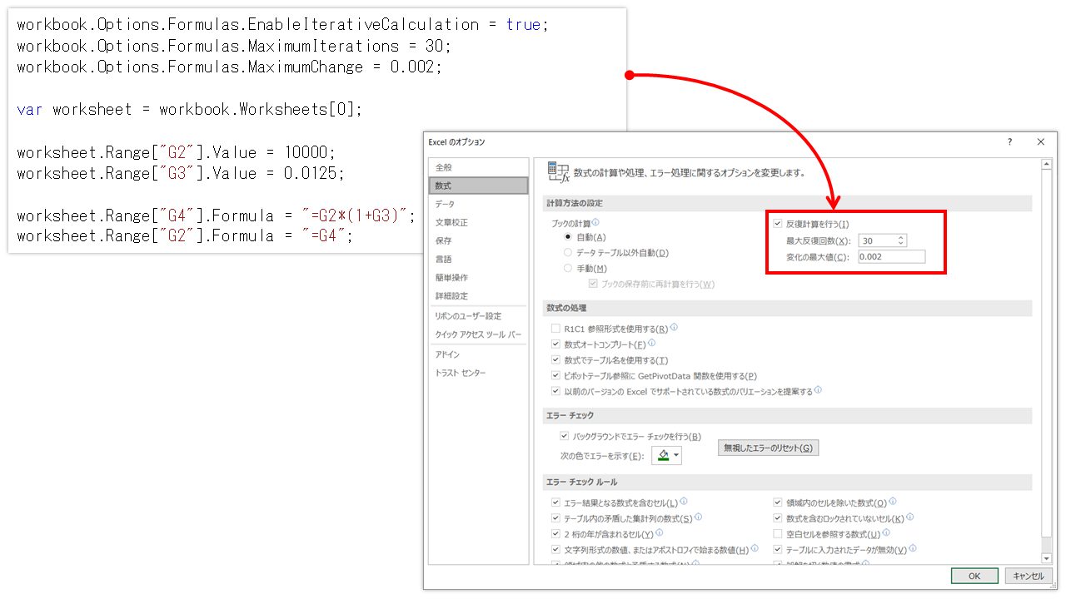Toggle 2 桁の年が含まれるセル checkbox

coord(555,534)
